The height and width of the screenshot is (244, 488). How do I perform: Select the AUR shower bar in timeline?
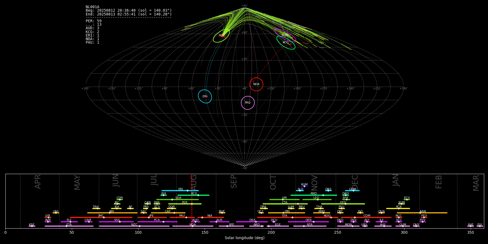pos(219,222)
